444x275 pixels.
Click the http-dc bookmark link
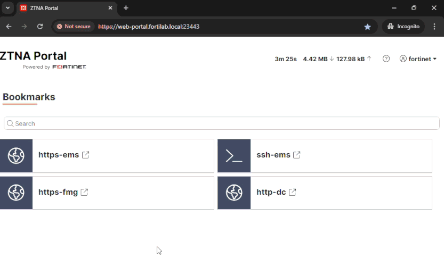point(271,192)
